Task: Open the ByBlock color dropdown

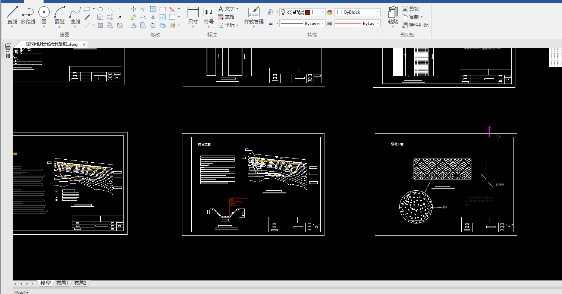Action: [377, 12]
